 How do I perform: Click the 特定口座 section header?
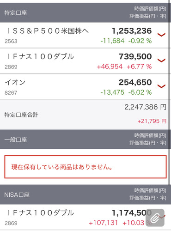point(85,12)
